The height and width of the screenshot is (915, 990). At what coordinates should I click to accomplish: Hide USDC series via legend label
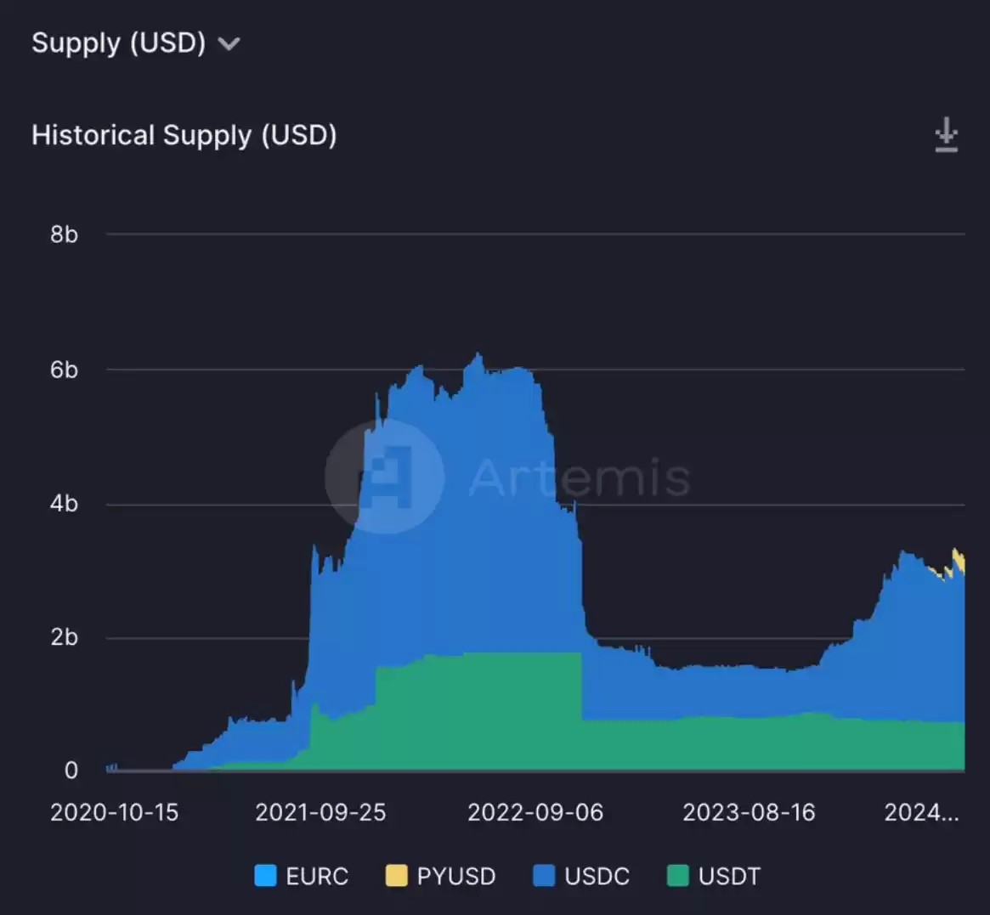(597, 876)
